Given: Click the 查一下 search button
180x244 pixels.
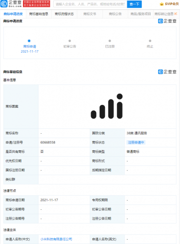Looking at the screenshot, I should 134,4.
